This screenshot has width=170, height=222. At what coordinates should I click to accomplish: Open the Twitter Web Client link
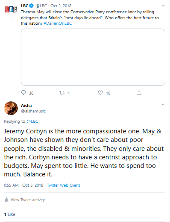[64, 185]
